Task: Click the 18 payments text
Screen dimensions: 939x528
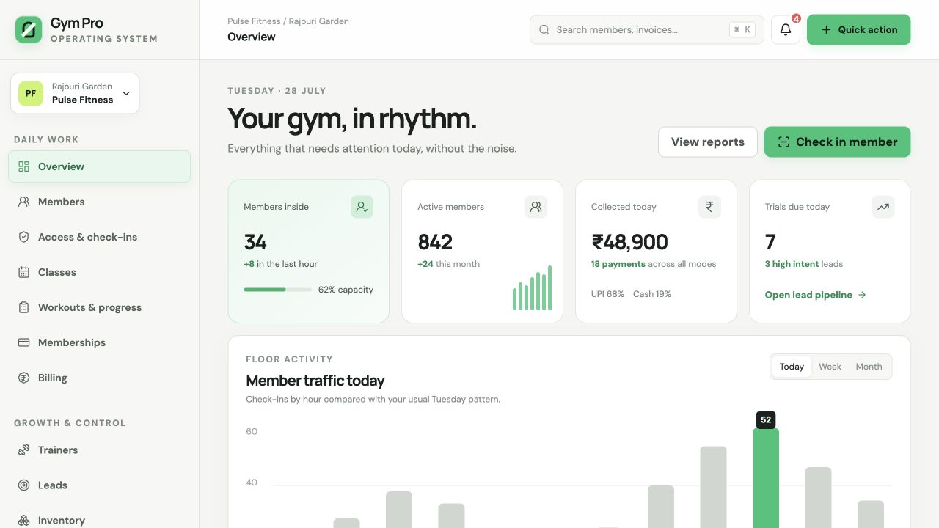Action: tap(618, 264)
